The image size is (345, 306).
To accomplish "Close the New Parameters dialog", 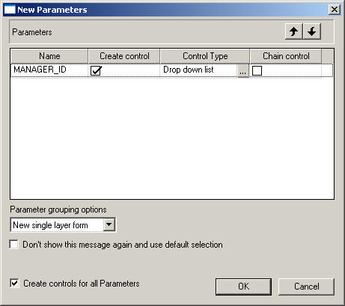I will click(x=334, y=10).
